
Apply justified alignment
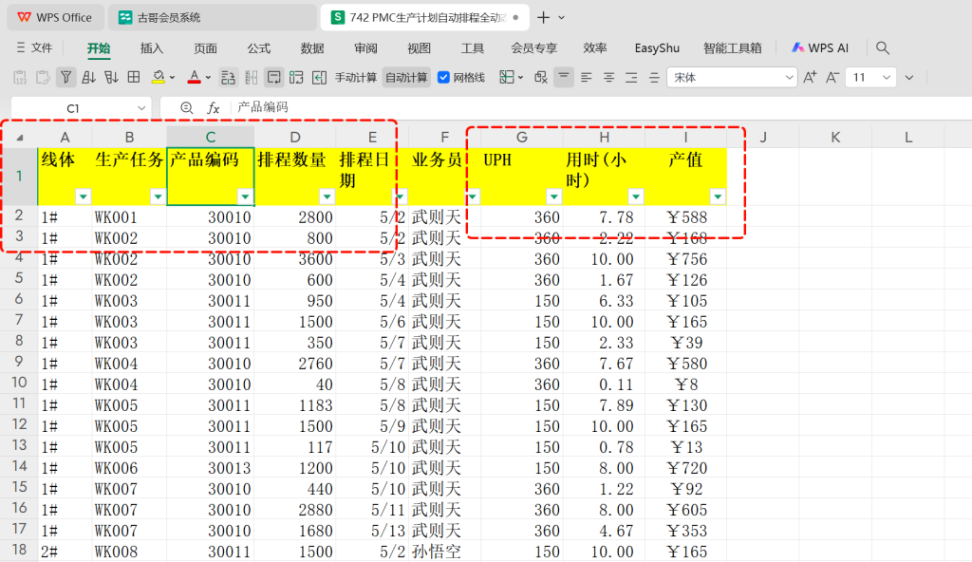[x=654, y=78]
